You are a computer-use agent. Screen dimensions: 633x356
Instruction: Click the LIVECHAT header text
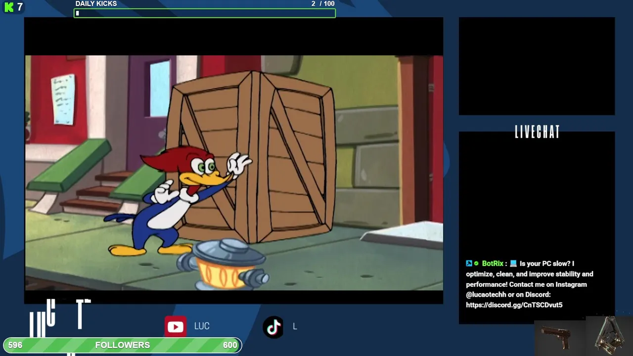537,132
